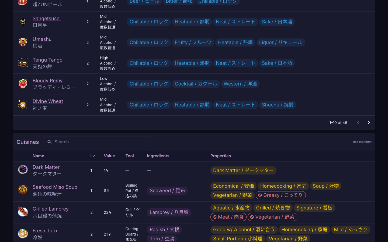The width and height of the screenshot is (388, 242).
Task: Click the Sangetsusei sake icon
Action: [23, 22]
